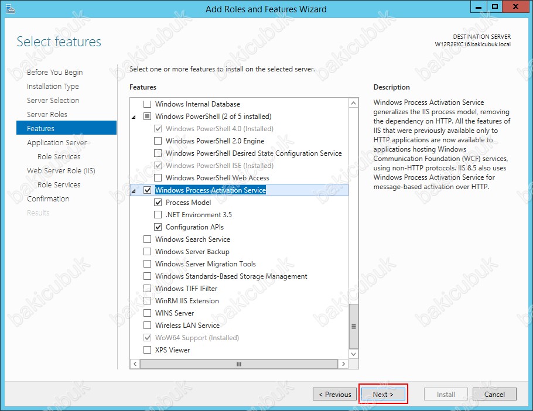Toggle the Windows PowerShell parent checkbox
This screenshot has height=411, width=533.
pos(147,116)
